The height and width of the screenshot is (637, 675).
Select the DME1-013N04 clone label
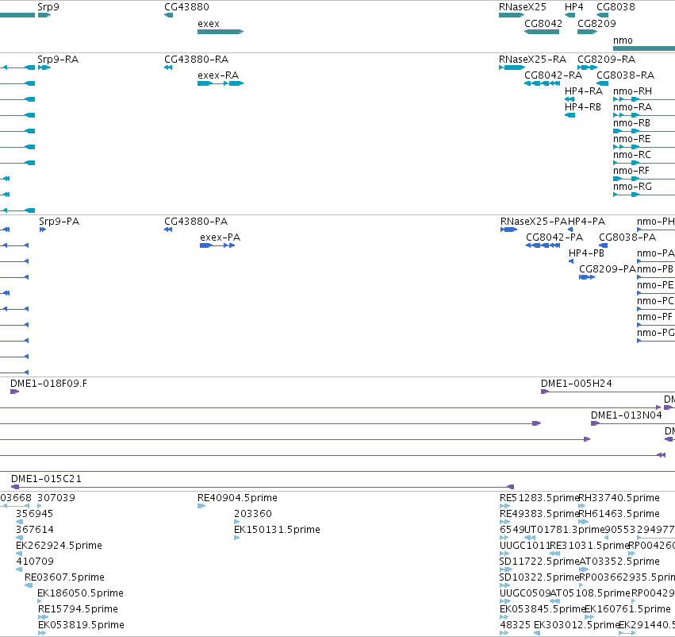coord(627,415)
